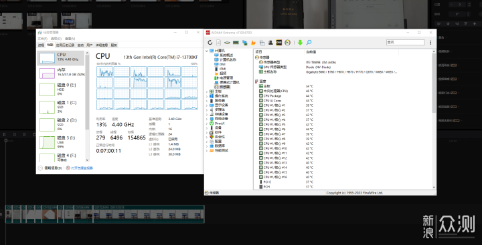Expand the 显示设备 node in AIDA64 tree
The width and height of the screenshot is (482, 245).
(207, 105)
